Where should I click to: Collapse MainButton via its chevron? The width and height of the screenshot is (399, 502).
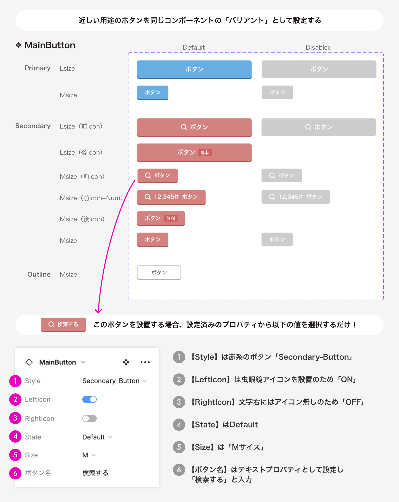coord(83,362)
